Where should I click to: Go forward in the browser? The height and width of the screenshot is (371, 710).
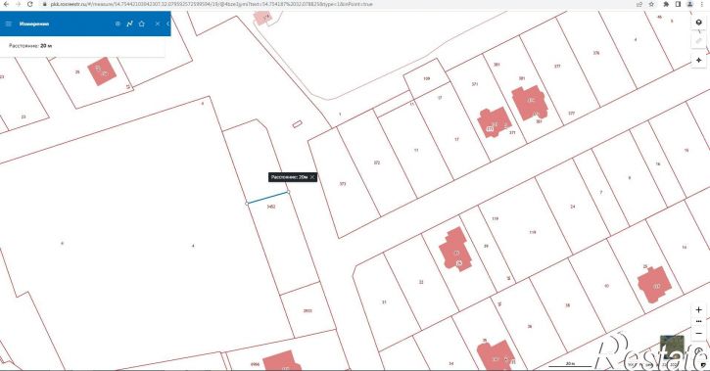pyautogui.click(x=18, y=4)
